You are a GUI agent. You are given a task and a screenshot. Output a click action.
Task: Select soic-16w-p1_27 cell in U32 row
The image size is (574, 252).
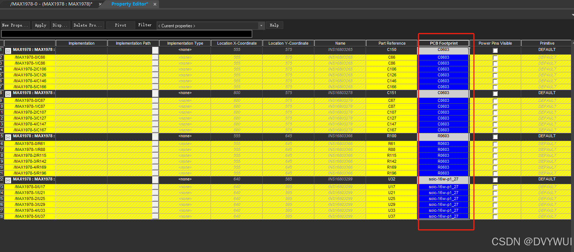(444, 179)
